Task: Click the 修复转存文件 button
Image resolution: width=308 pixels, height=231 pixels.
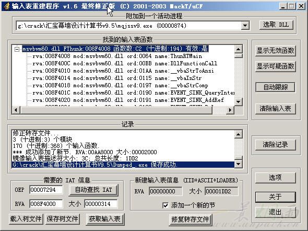Action: coord(190,219)
